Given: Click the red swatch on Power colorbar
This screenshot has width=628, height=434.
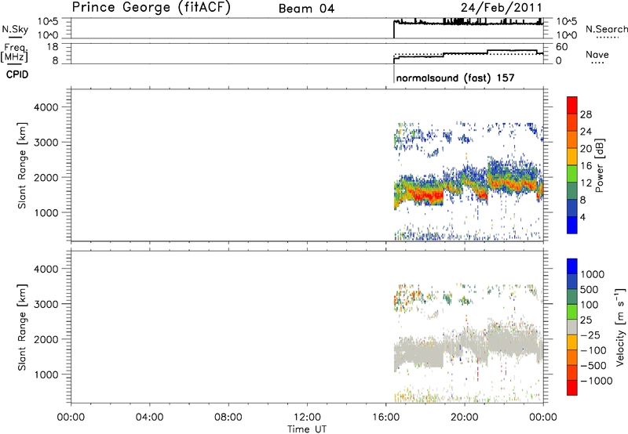Looking at the screenshot, I should [572, 105].
